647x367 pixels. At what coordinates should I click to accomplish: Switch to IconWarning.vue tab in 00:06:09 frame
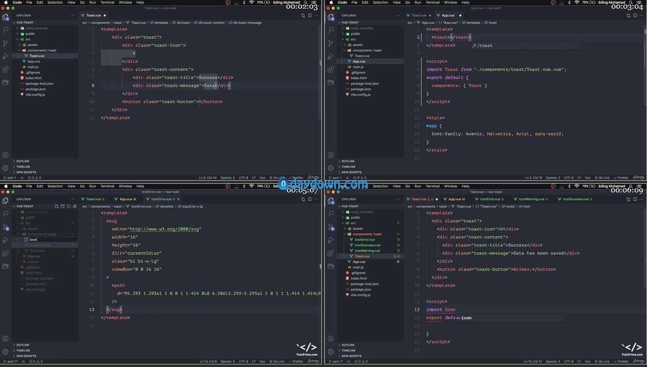[532, 199]
